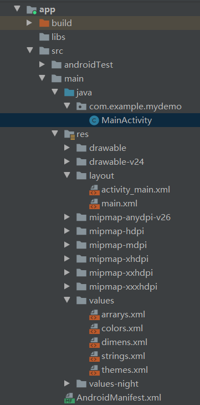The height and width of the screenshot is (405, 200).
Task: Select the mipmap-mdpi folder label
Action: point(118,245)
